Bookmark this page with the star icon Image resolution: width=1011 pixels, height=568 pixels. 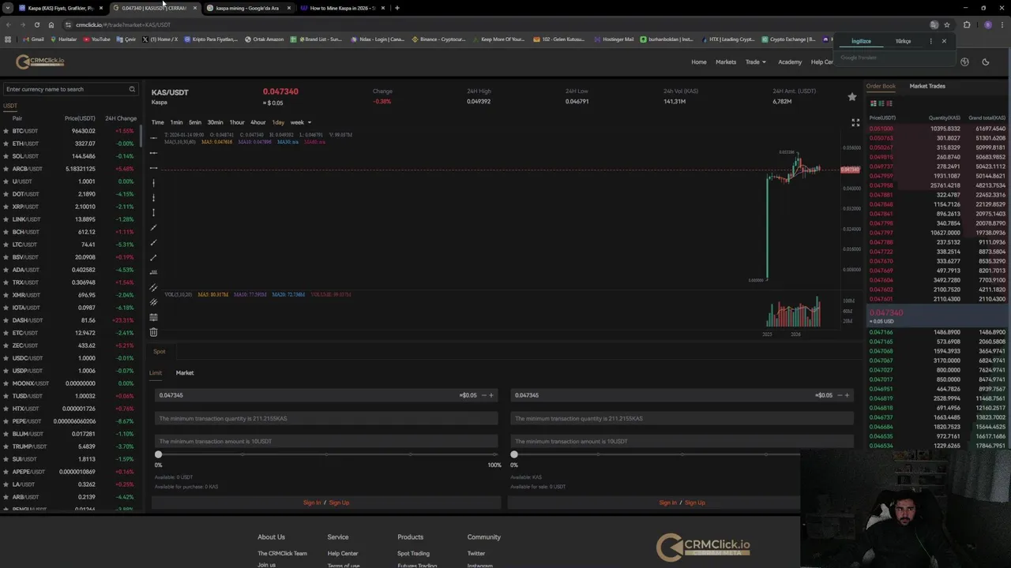point(947,24)
